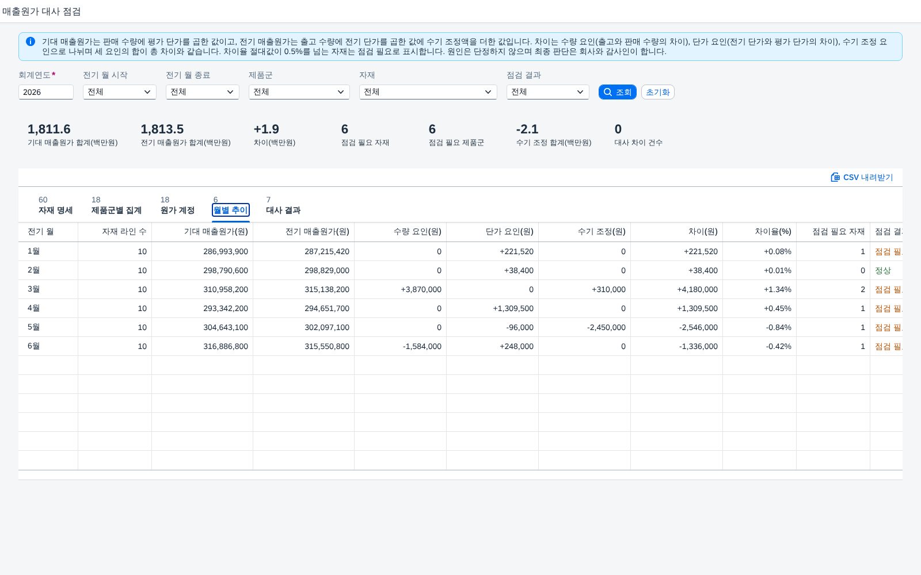Click the 0 대사 차이 건수 figure
The image size is (921, 575).
(x=618, y=129)
